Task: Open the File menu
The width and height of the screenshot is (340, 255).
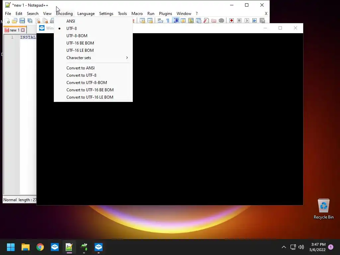Action: click(x=8, y=13)
